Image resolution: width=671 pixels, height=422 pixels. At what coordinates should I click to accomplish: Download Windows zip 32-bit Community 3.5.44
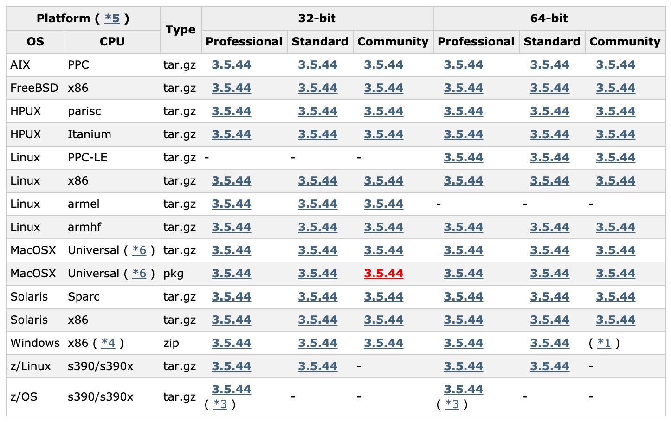tap(383, 343)
